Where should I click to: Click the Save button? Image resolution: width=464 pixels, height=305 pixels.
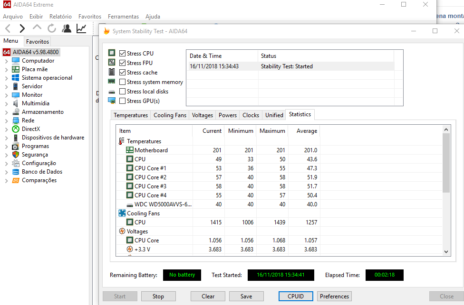click(x=246, y=296)
